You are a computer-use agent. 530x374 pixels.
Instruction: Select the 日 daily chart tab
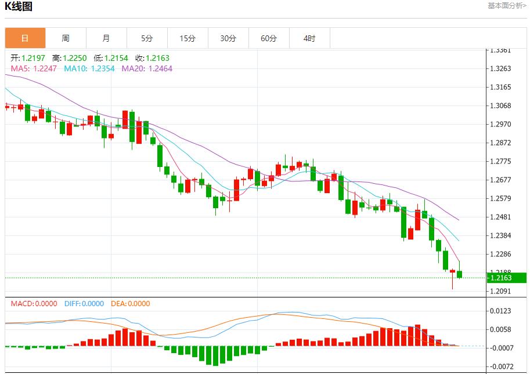25,38
